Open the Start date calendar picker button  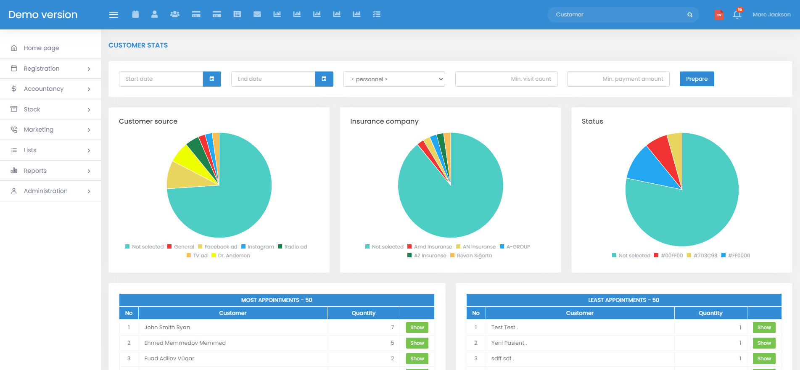coord(212,79)
